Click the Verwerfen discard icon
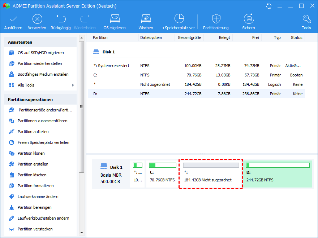Image resolution: width=318 pixels, height=238 pixels. pos(37,19)
